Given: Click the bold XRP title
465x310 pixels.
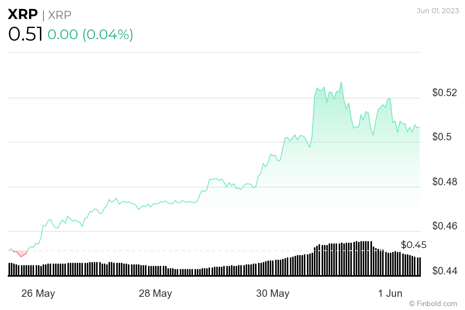Looking at the screenshot, I should click(x=23, y=15).
